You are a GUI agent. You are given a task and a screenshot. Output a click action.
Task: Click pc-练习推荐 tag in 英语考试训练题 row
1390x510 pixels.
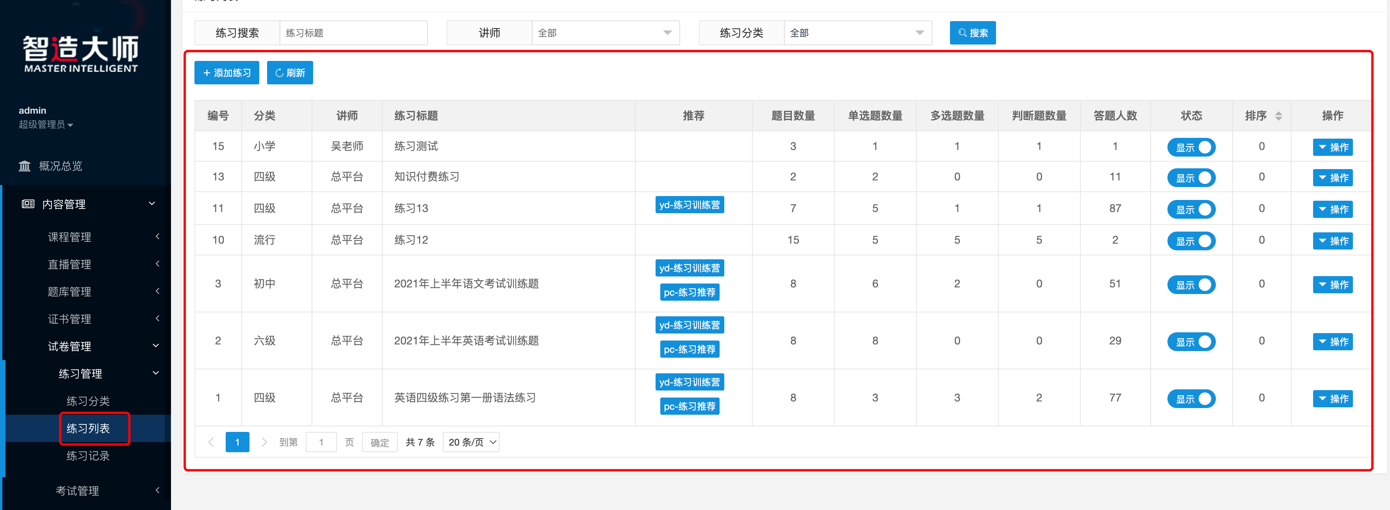pyautogui.click(x=689, y=350)
